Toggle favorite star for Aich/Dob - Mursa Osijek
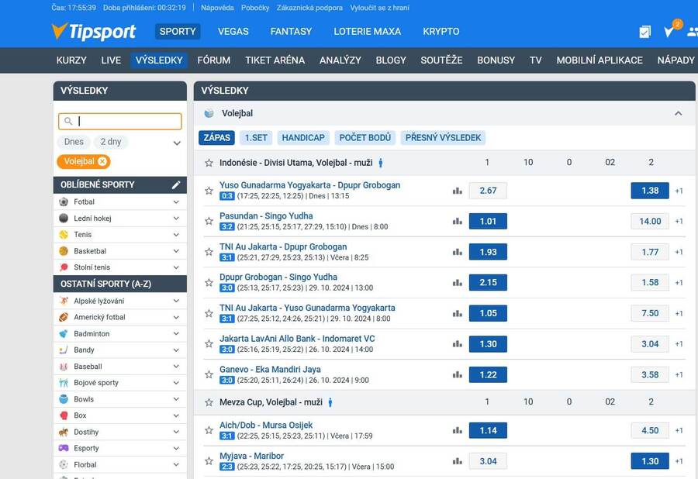This screenshot has width=698, height=479. pos(209,430)
